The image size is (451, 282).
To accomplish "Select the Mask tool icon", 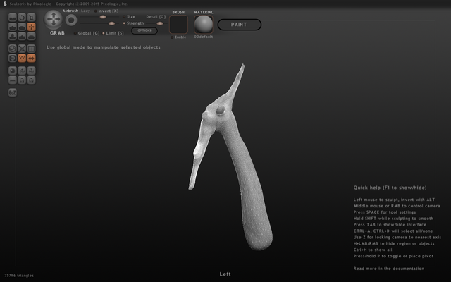I will click(13, 58).
